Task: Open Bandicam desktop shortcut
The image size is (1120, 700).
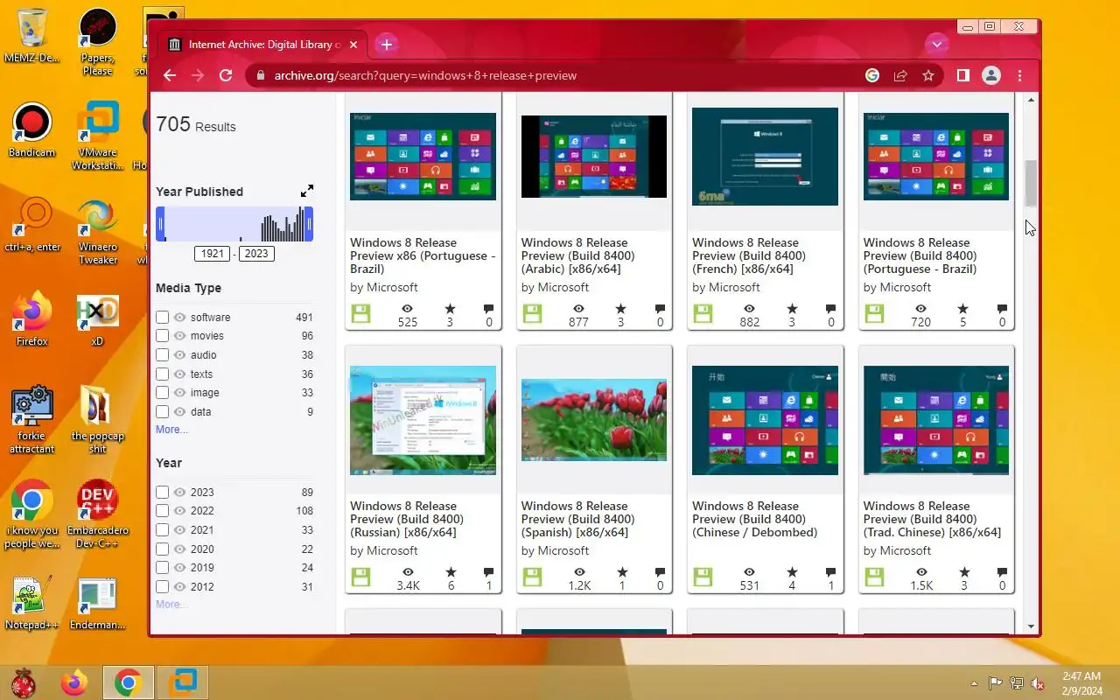Action: (32, 131)
